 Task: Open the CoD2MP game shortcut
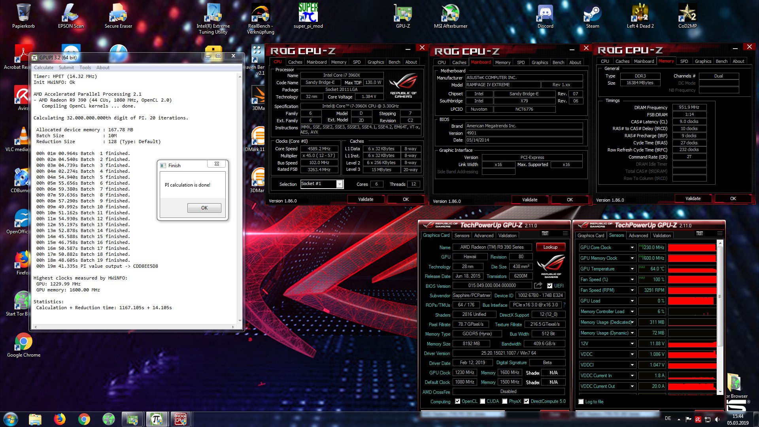pos(687,16)
